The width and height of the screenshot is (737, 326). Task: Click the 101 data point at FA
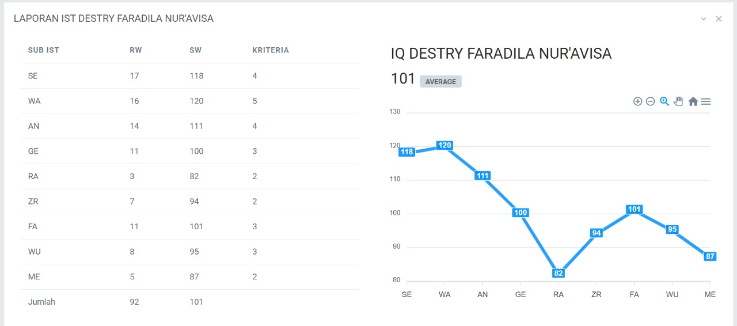pos(635,209)
